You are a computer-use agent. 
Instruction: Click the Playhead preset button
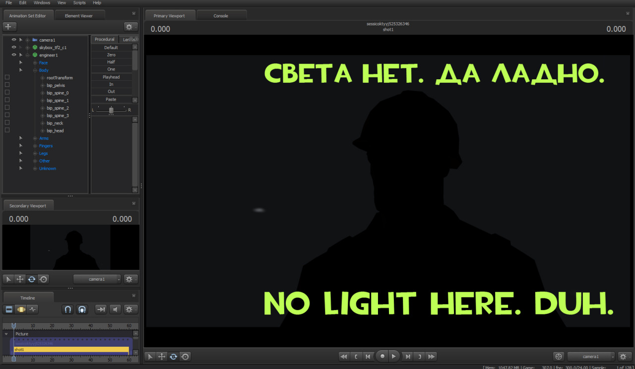pyautogui.click(x=111, y=77)
